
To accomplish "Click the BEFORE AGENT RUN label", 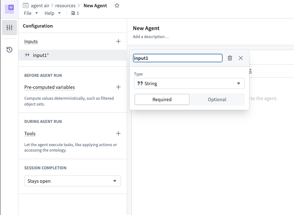I will click(43, 75).
